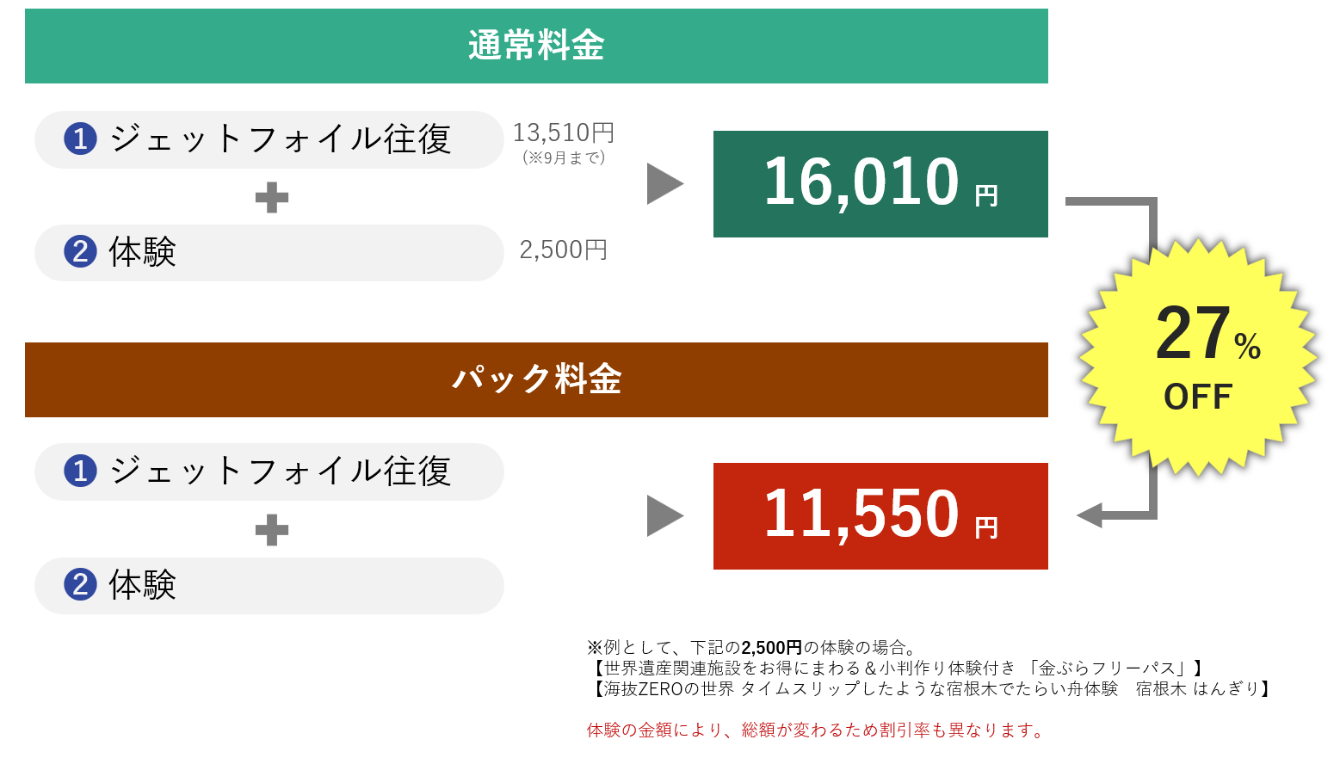Click the red discount-rate disclaimer text
1340x758 pixels.
(815, 730)
